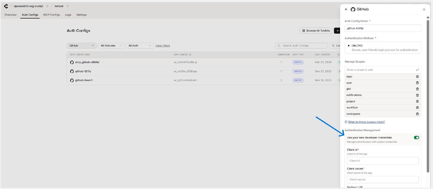Open the All Statuses dropdown
The width and height of the screenshot is (433, 189).
(x=111, y=46)
